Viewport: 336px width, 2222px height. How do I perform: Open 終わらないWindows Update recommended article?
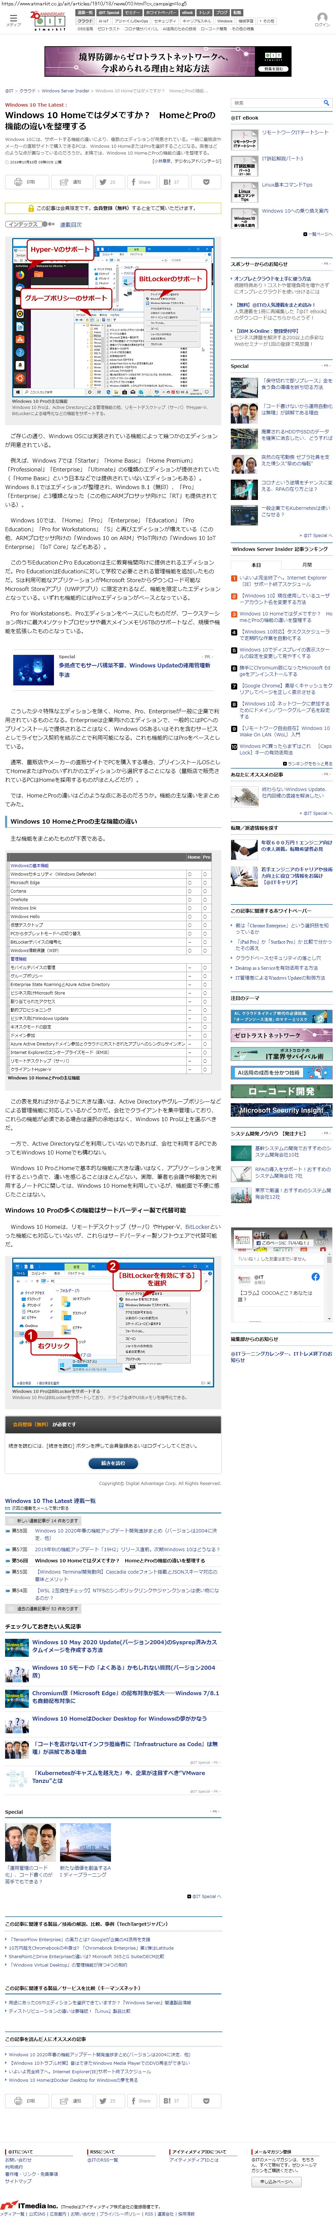[294, 792]
